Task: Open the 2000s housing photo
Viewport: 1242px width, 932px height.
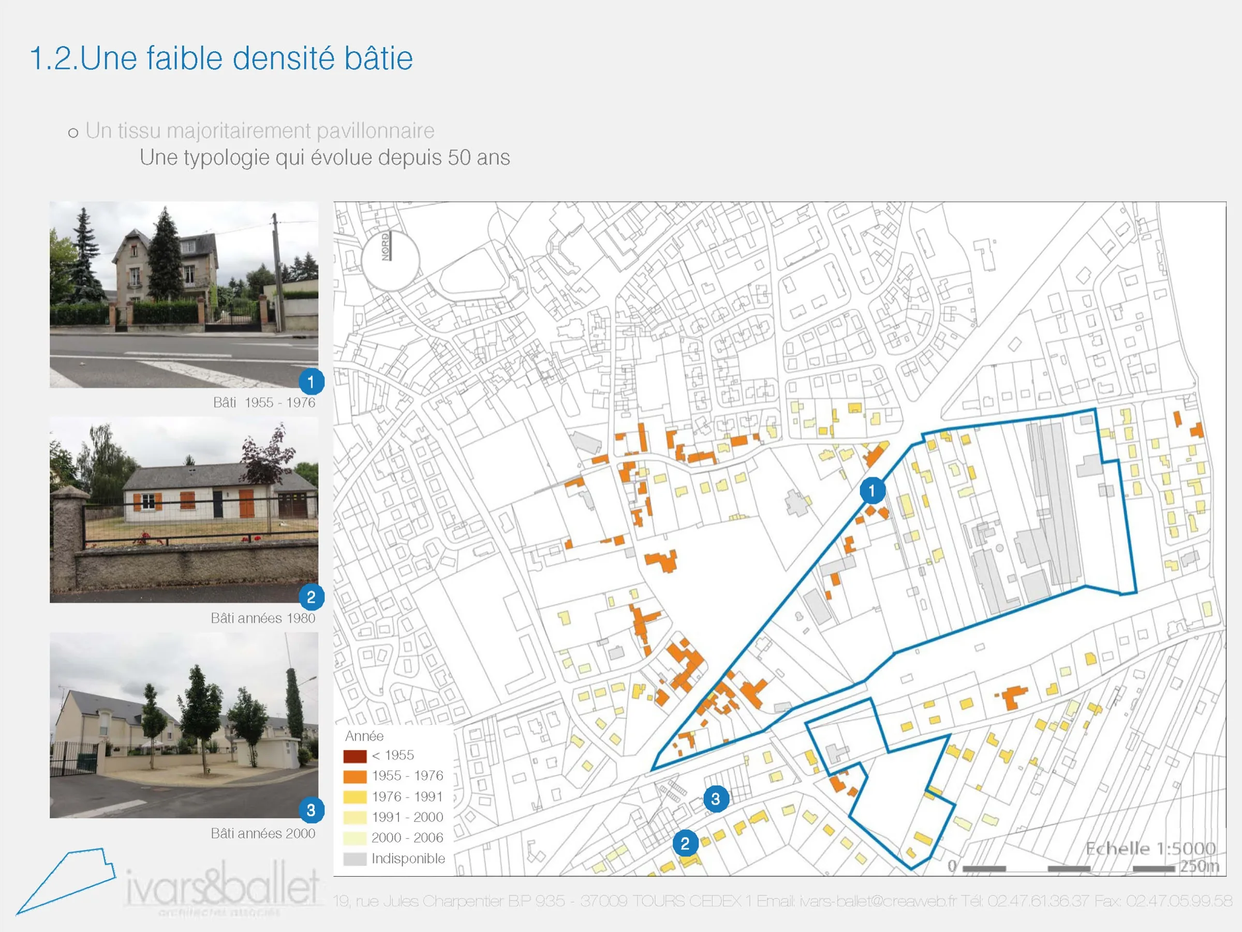Action: point(184,725)
